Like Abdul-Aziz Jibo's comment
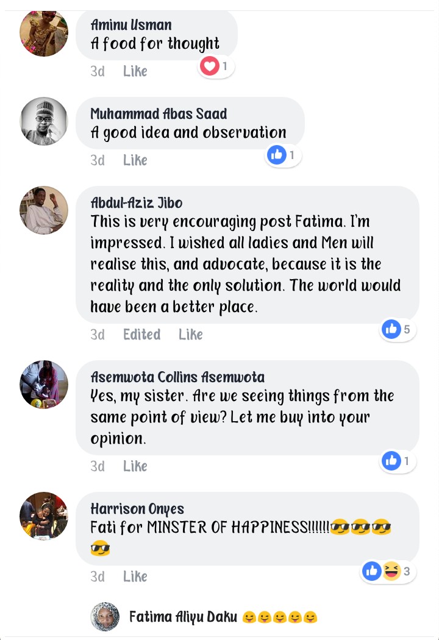439x640 pixels. [190, 335]
